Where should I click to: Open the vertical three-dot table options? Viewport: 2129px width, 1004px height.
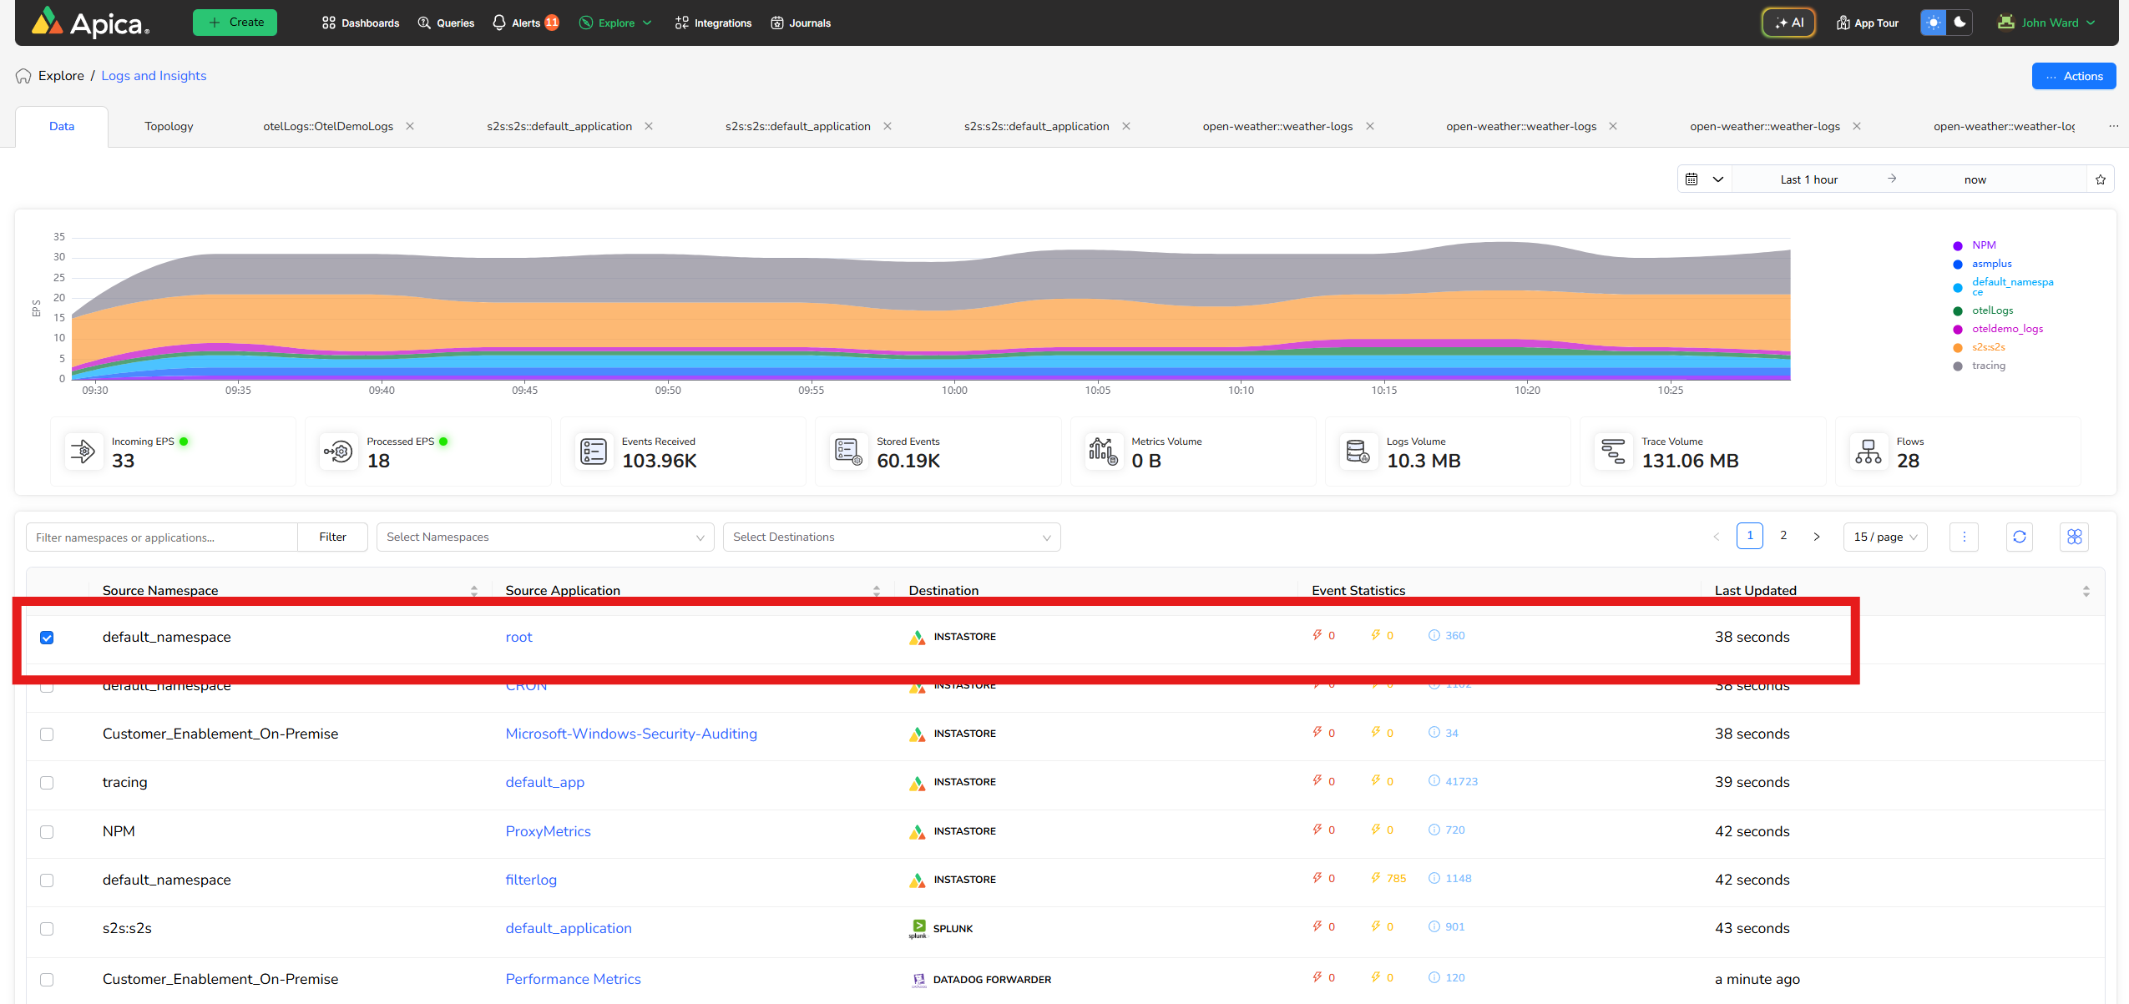(1964, 537)
